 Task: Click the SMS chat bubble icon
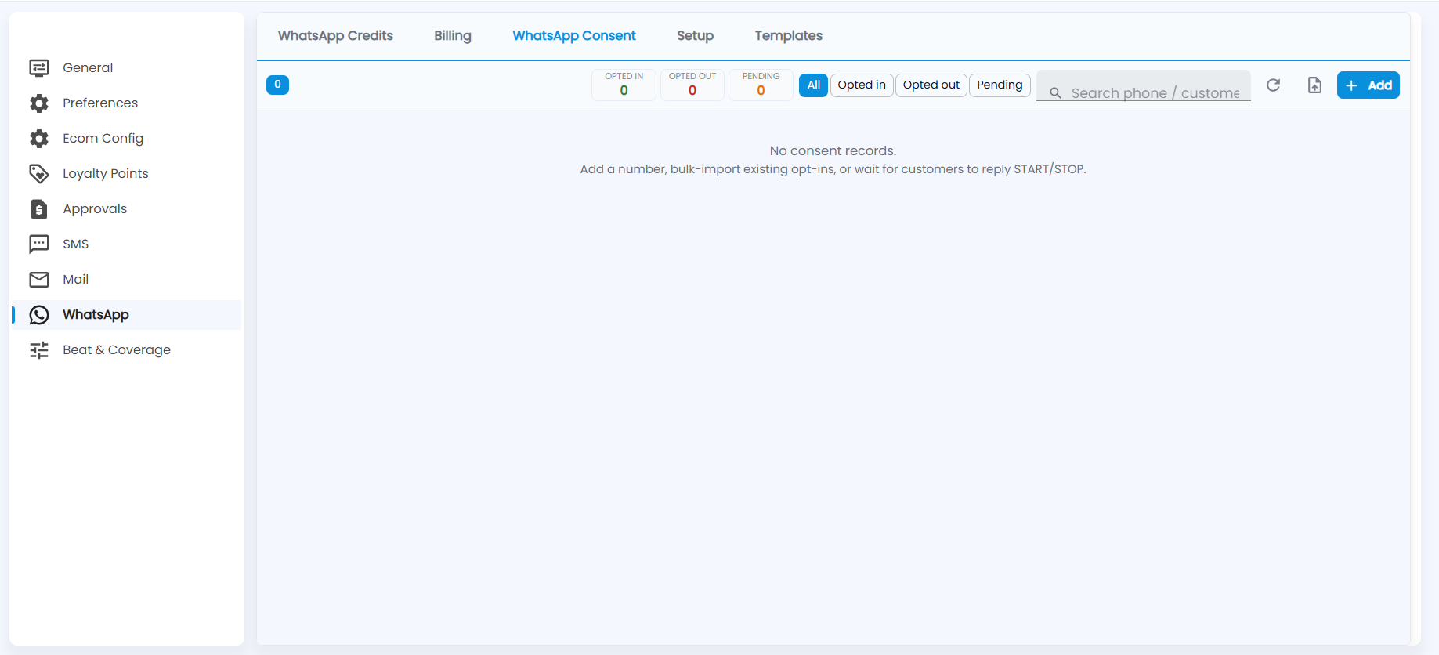pyautogui.click(x=39, y=244)
